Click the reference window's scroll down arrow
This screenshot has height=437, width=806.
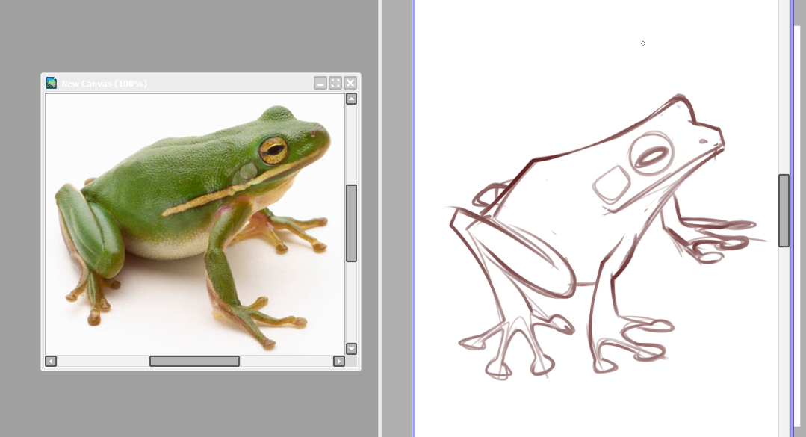(351, 349)
